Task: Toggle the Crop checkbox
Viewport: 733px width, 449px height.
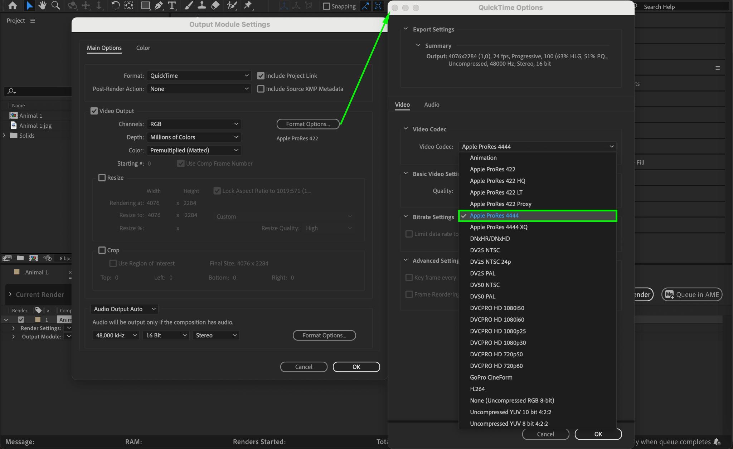Action: point(102,250)
